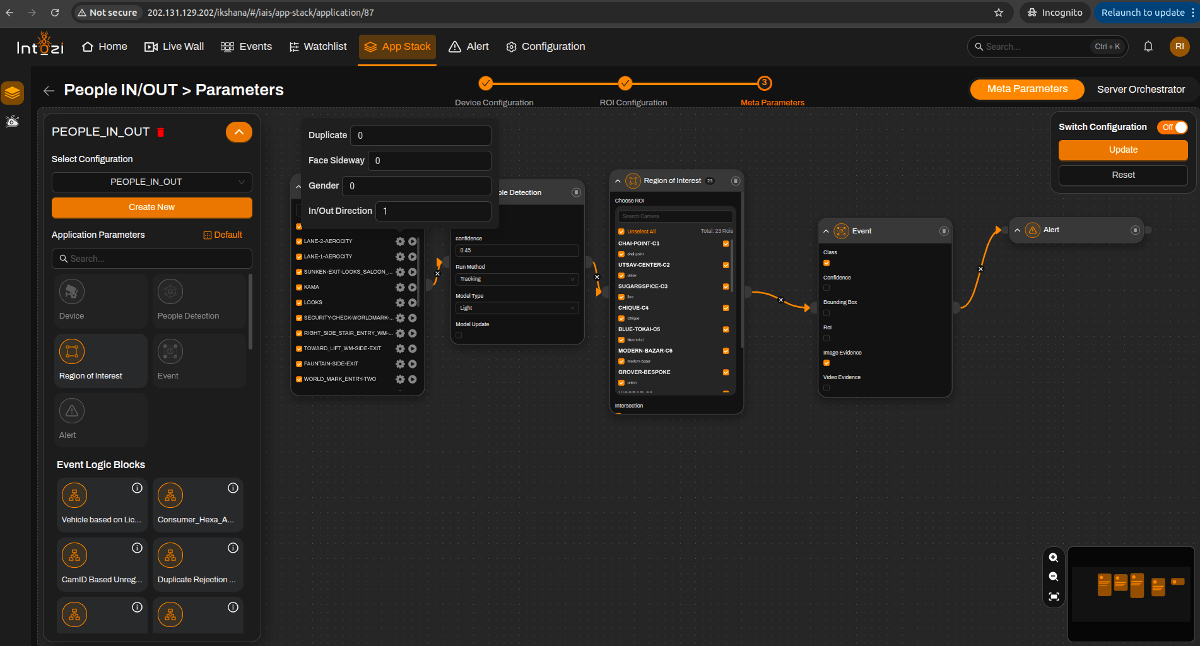Enable the Bounding Box checkbox in Event
The image size is (1200, 646).
(826, 313)
